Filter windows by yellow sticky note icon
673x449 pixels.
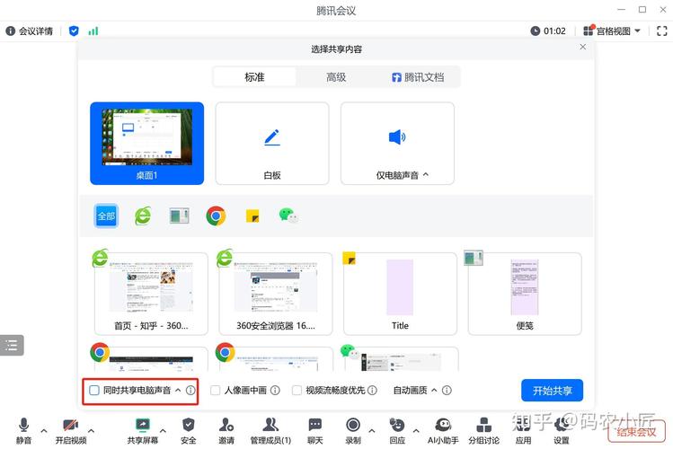(252, 216)
